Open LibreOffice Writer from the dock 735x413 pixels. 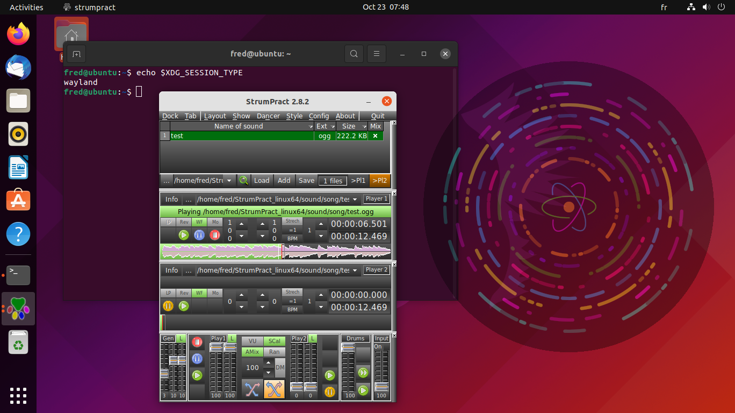pos(18,167)
